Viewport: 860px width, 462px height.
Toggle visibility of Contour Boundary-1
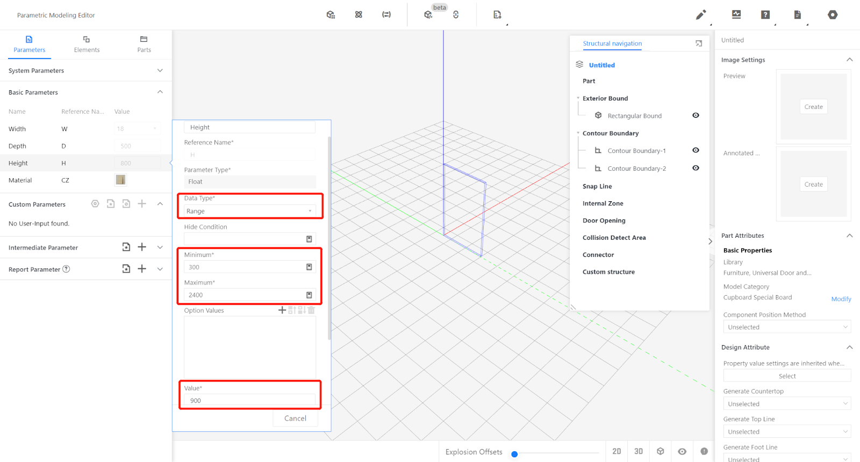pyautogui.click(x=696, y=150)
